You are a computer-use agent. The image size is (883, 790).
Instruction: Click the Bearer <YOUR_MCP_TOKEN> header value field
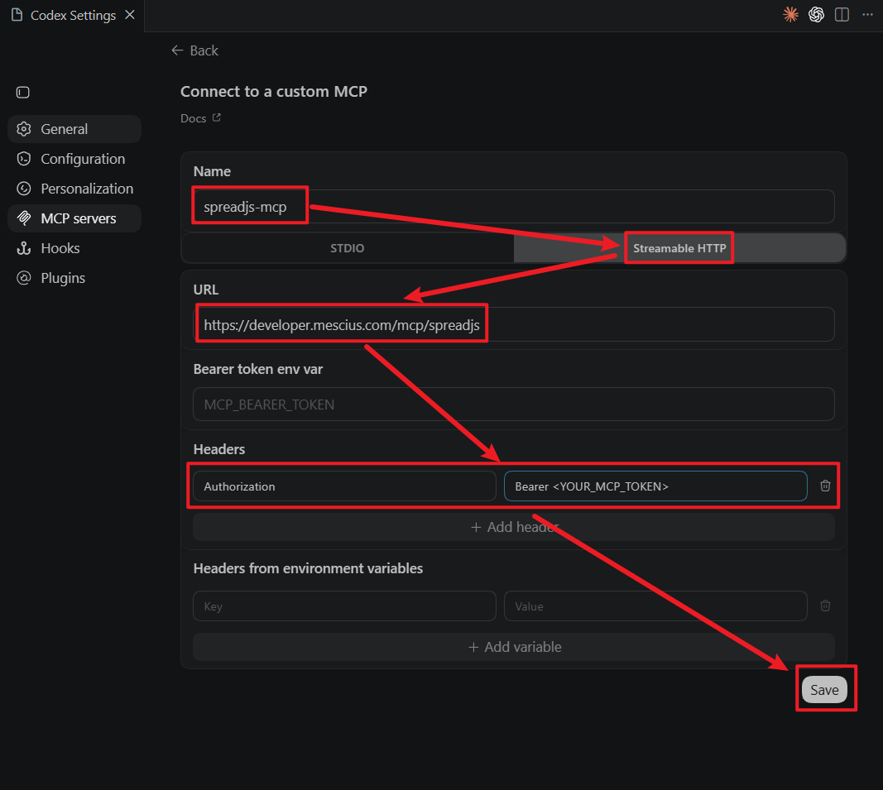click(655, 486)
